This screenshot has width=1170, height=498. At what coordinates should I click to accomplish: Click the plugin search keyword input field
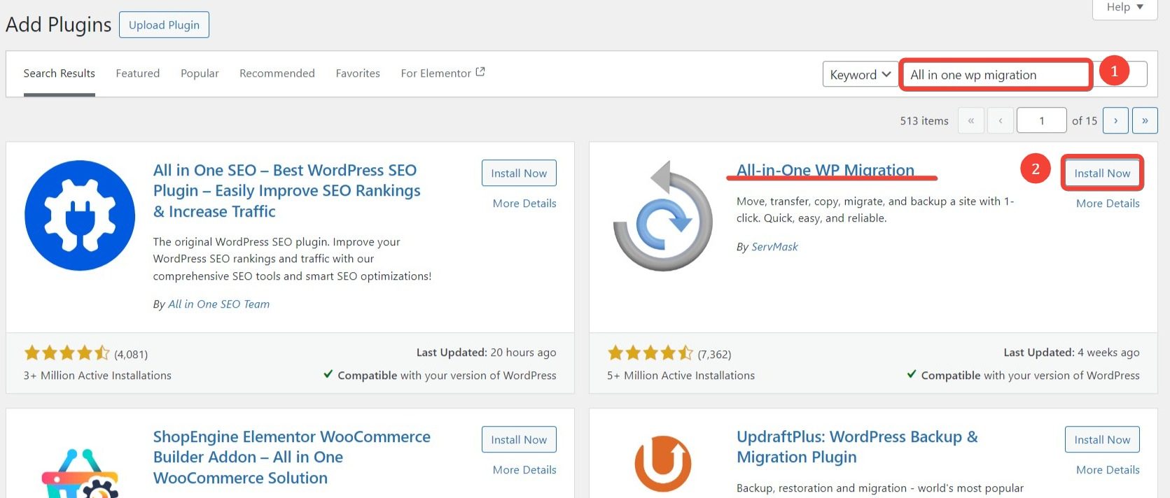1024,75
